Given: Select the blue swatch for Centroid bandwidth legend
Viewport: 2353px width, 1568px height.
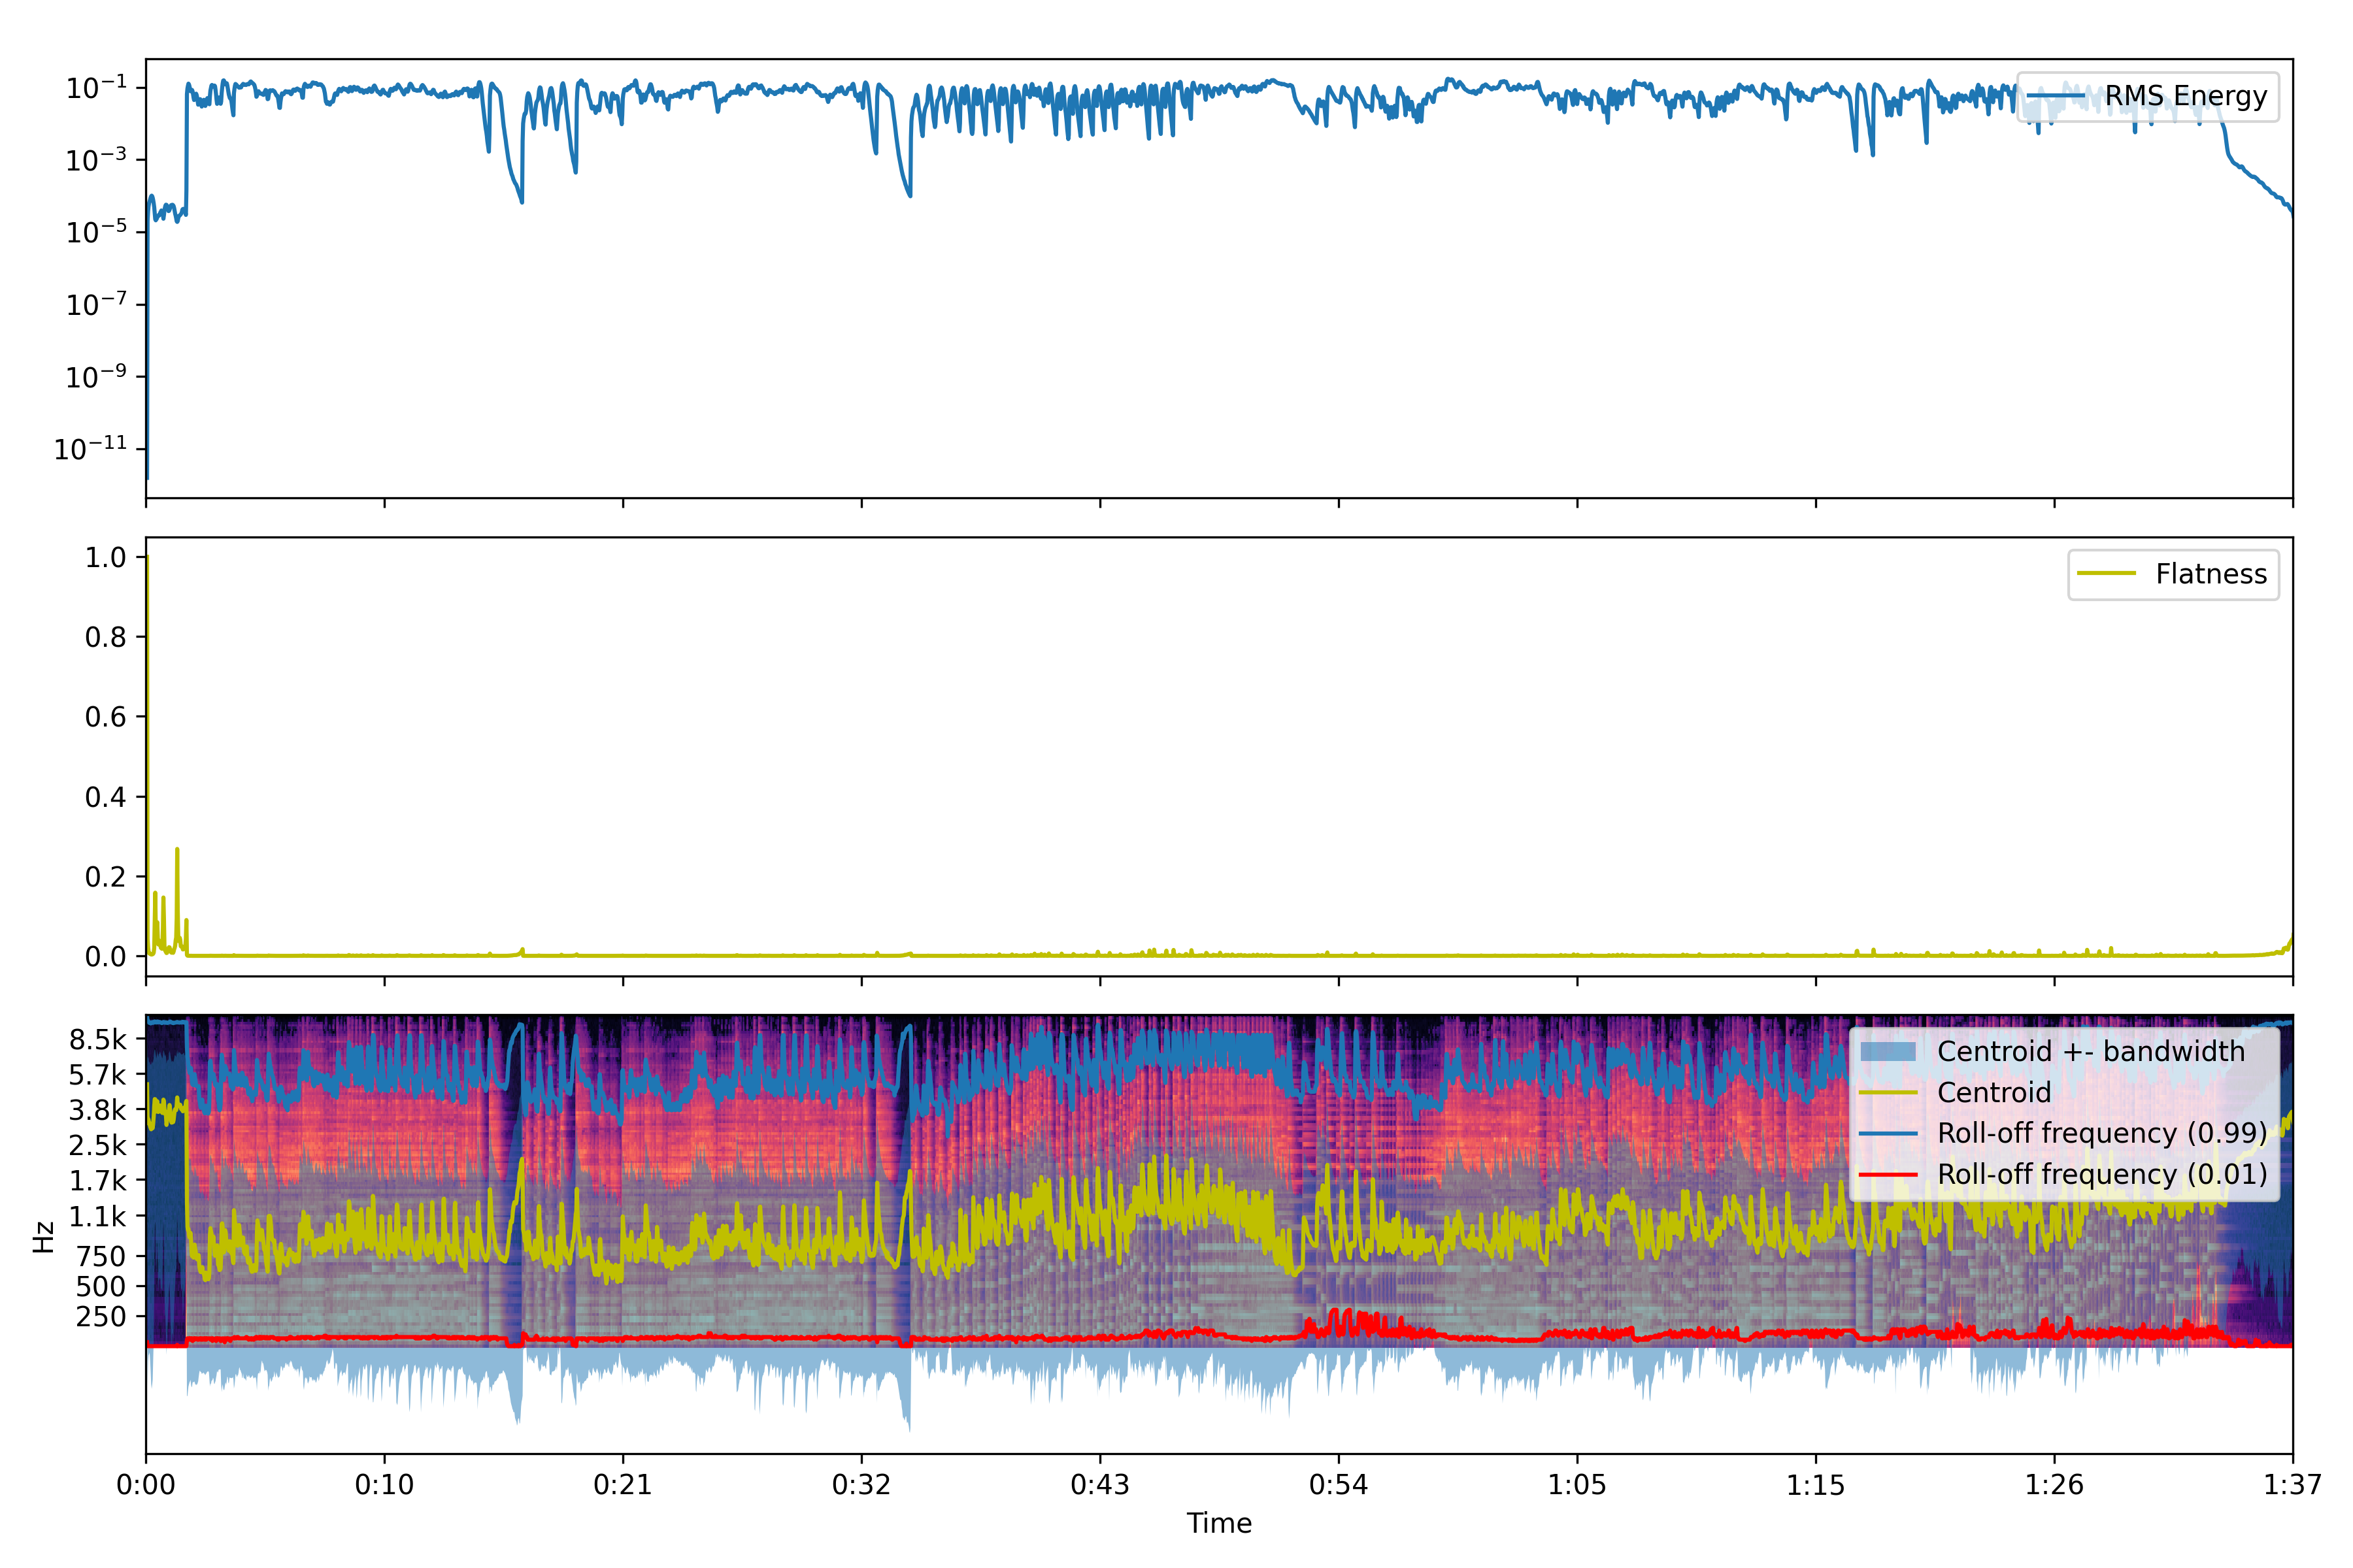Looking at the screenshot, I should point(1888,1051).
